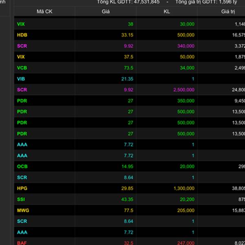
Task: Click the 37.5 price cell
Action: pos(129,57)
